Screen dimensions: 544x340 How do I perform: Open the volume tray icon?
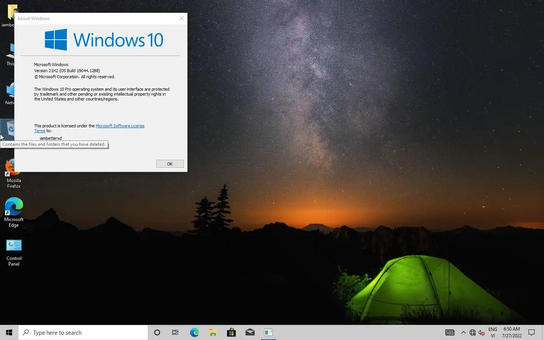(x=481, y=332)
